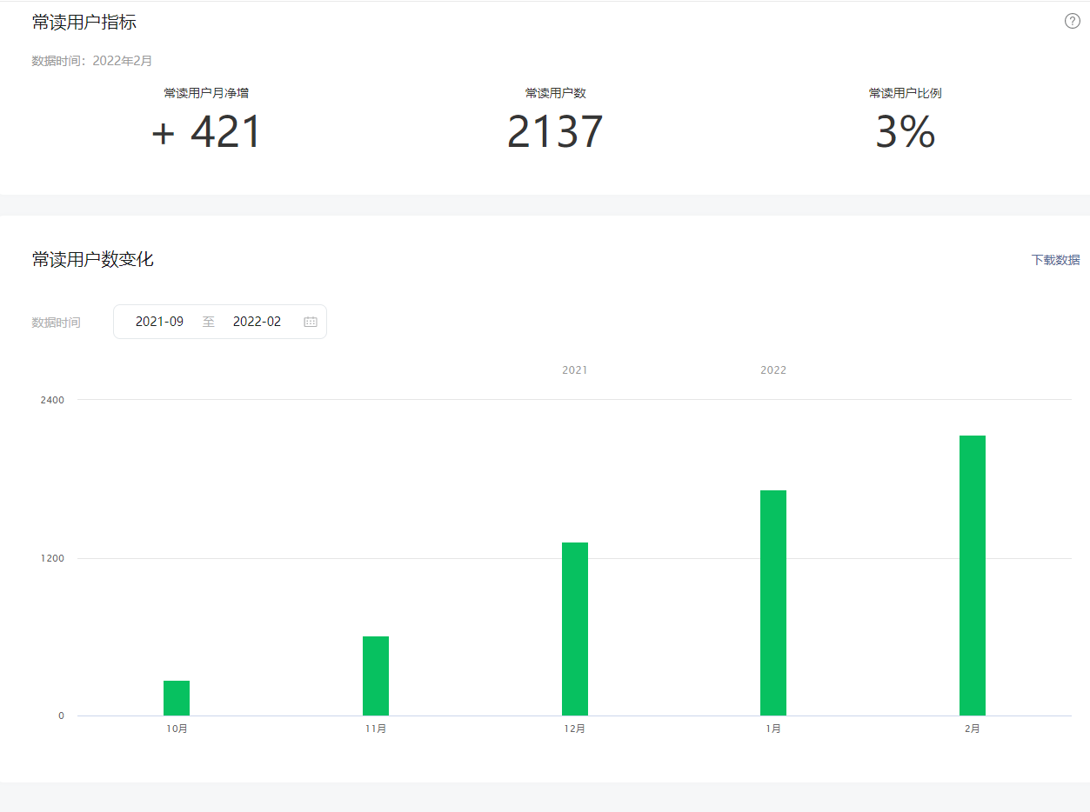Click the + 421 monthly net increase value
The width and height of the screenshot is (1090, 812).
pos(206,133)
